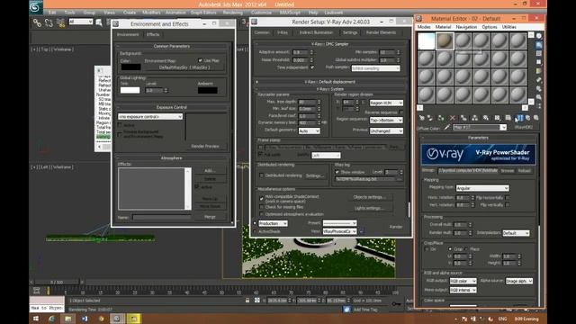Viewport: 576px width, 324px height.
Task: Click Go to Parent icon
Action: (x=528, y=118)
